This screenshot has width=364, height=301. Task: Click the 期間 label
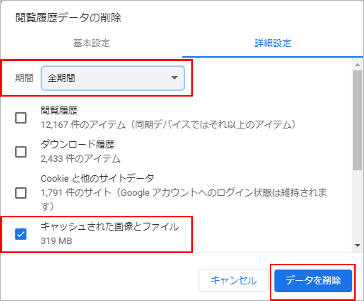click(24, 78)
